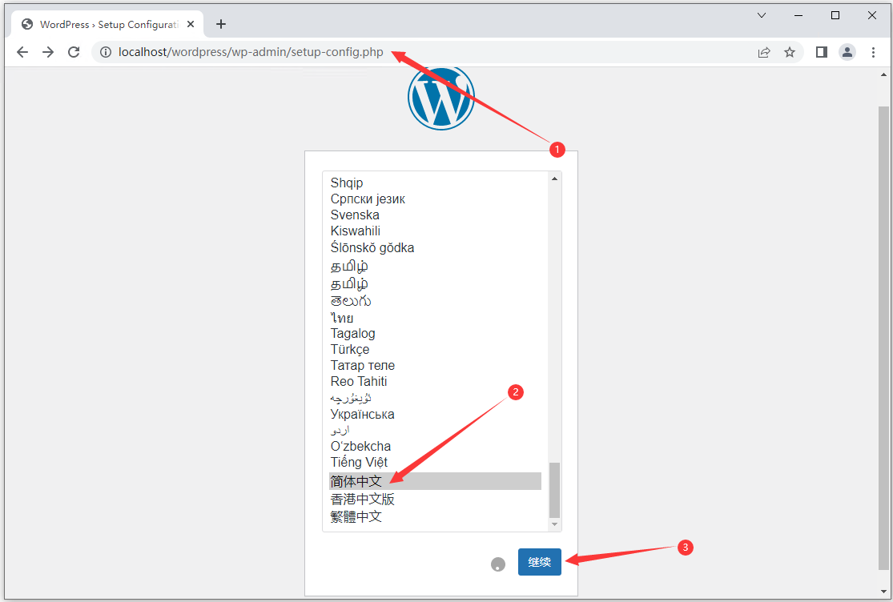Select the Tagalog language option
Screen dimensions: 893x602
(352, 333)
